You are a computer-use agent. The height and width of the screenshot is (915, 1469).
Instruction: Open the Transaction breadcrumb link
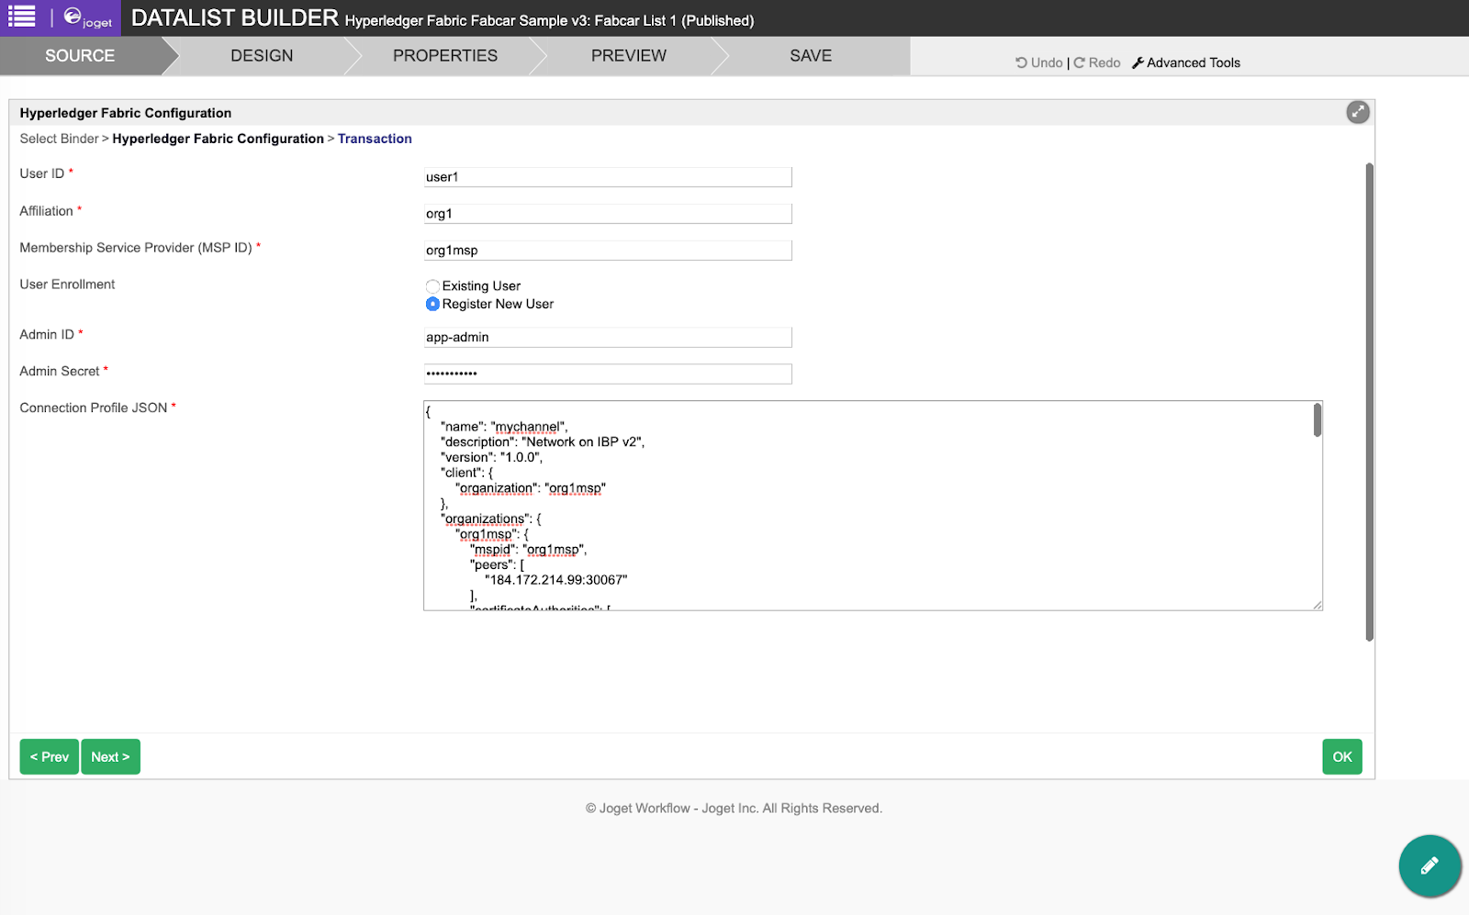tap(375, 139)
